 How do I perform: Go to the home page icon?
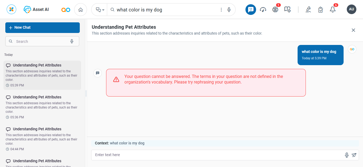pyautogui.click(x=81, y=10)
